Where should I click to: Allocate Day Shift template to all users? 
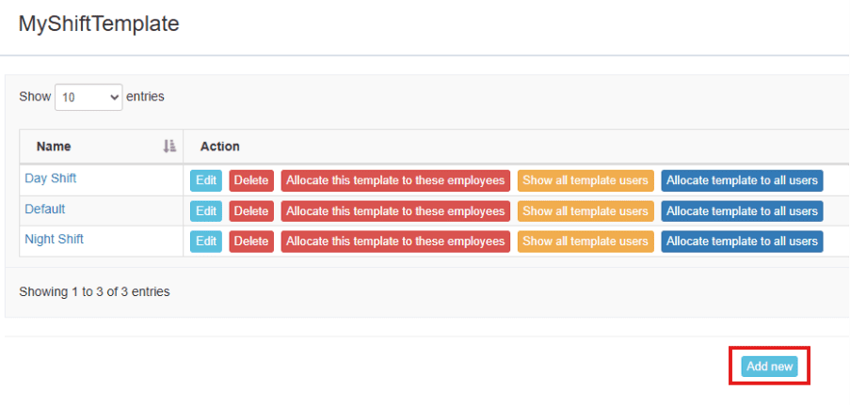[x=742, y=180]
